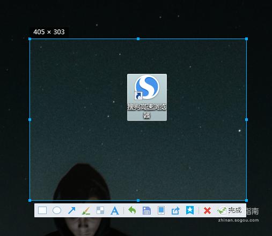The height and width of the screenshot is (236, 272).
Task: Click the top-middle selection handle
Action: 138,39
